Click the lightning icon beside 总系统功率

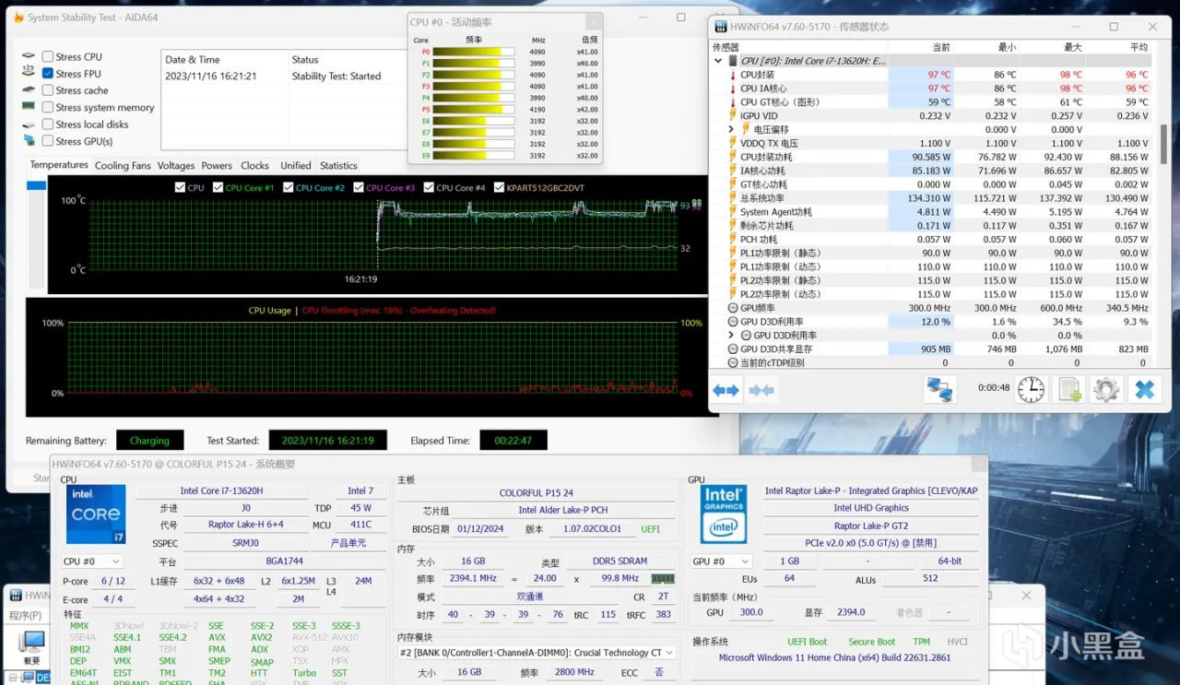coord(733,198)
